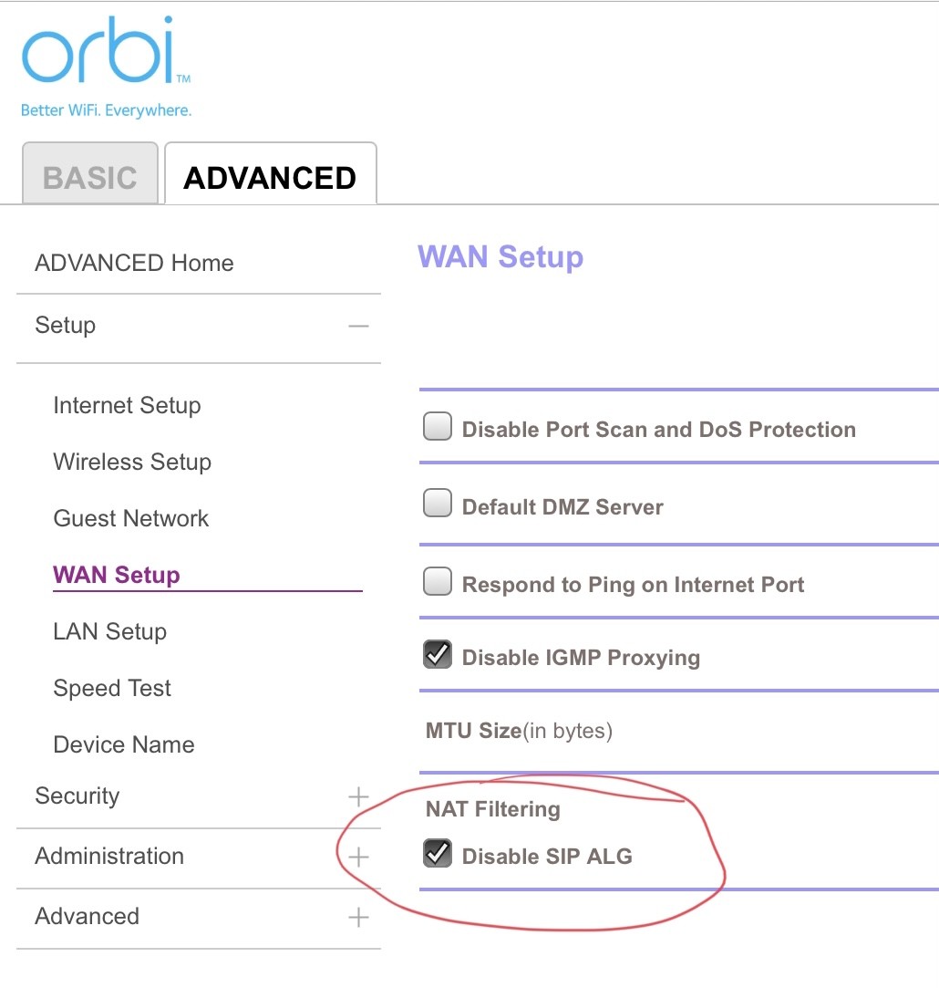
Task: Check the Default DMZ Server box
Action: (x=438, y=504)
